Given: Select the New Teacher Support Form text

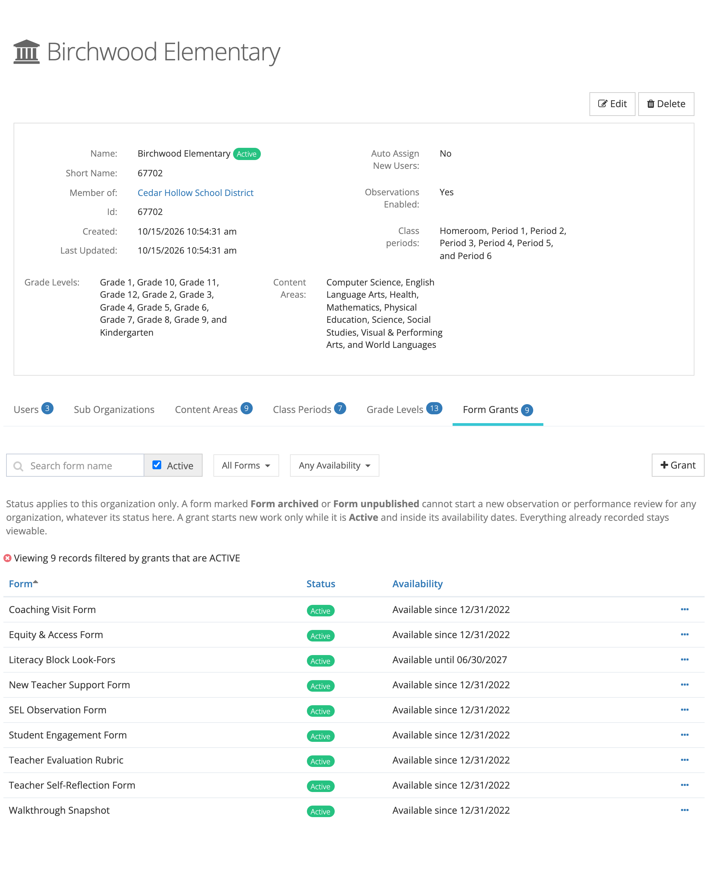Looking at the screenshot, I should (69, 685).
